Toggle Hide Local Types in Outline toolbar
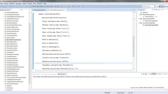Image resolution: width=168 pixels, height=94 pixels. click(x=163, y=10)
